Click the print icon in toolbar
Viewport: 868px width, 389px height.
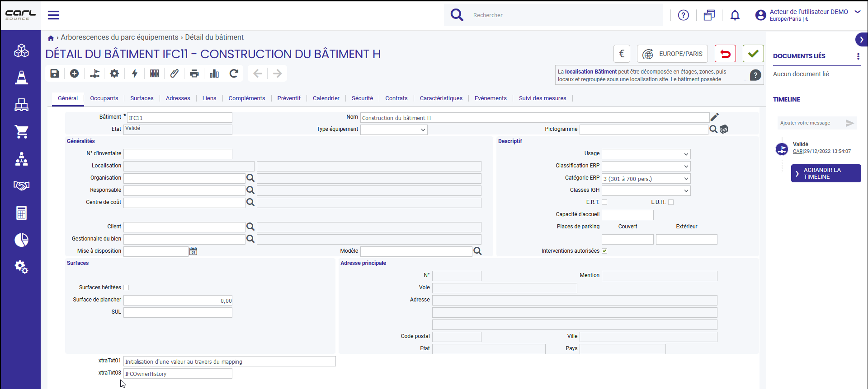point(194,74)
